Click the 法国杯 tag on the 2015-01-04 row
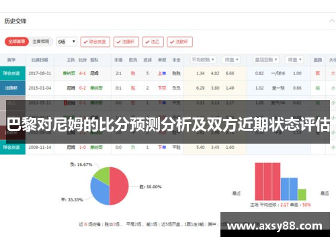Screen dimensions: 336x243 coord(13,88)
